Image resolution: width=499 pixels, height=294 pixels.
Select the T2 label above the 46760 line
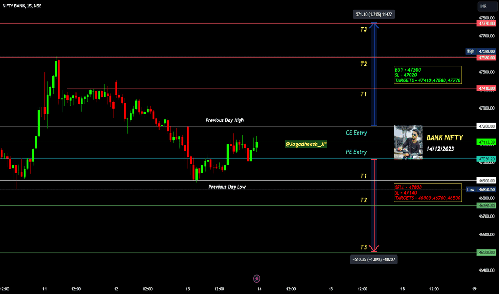364,200
